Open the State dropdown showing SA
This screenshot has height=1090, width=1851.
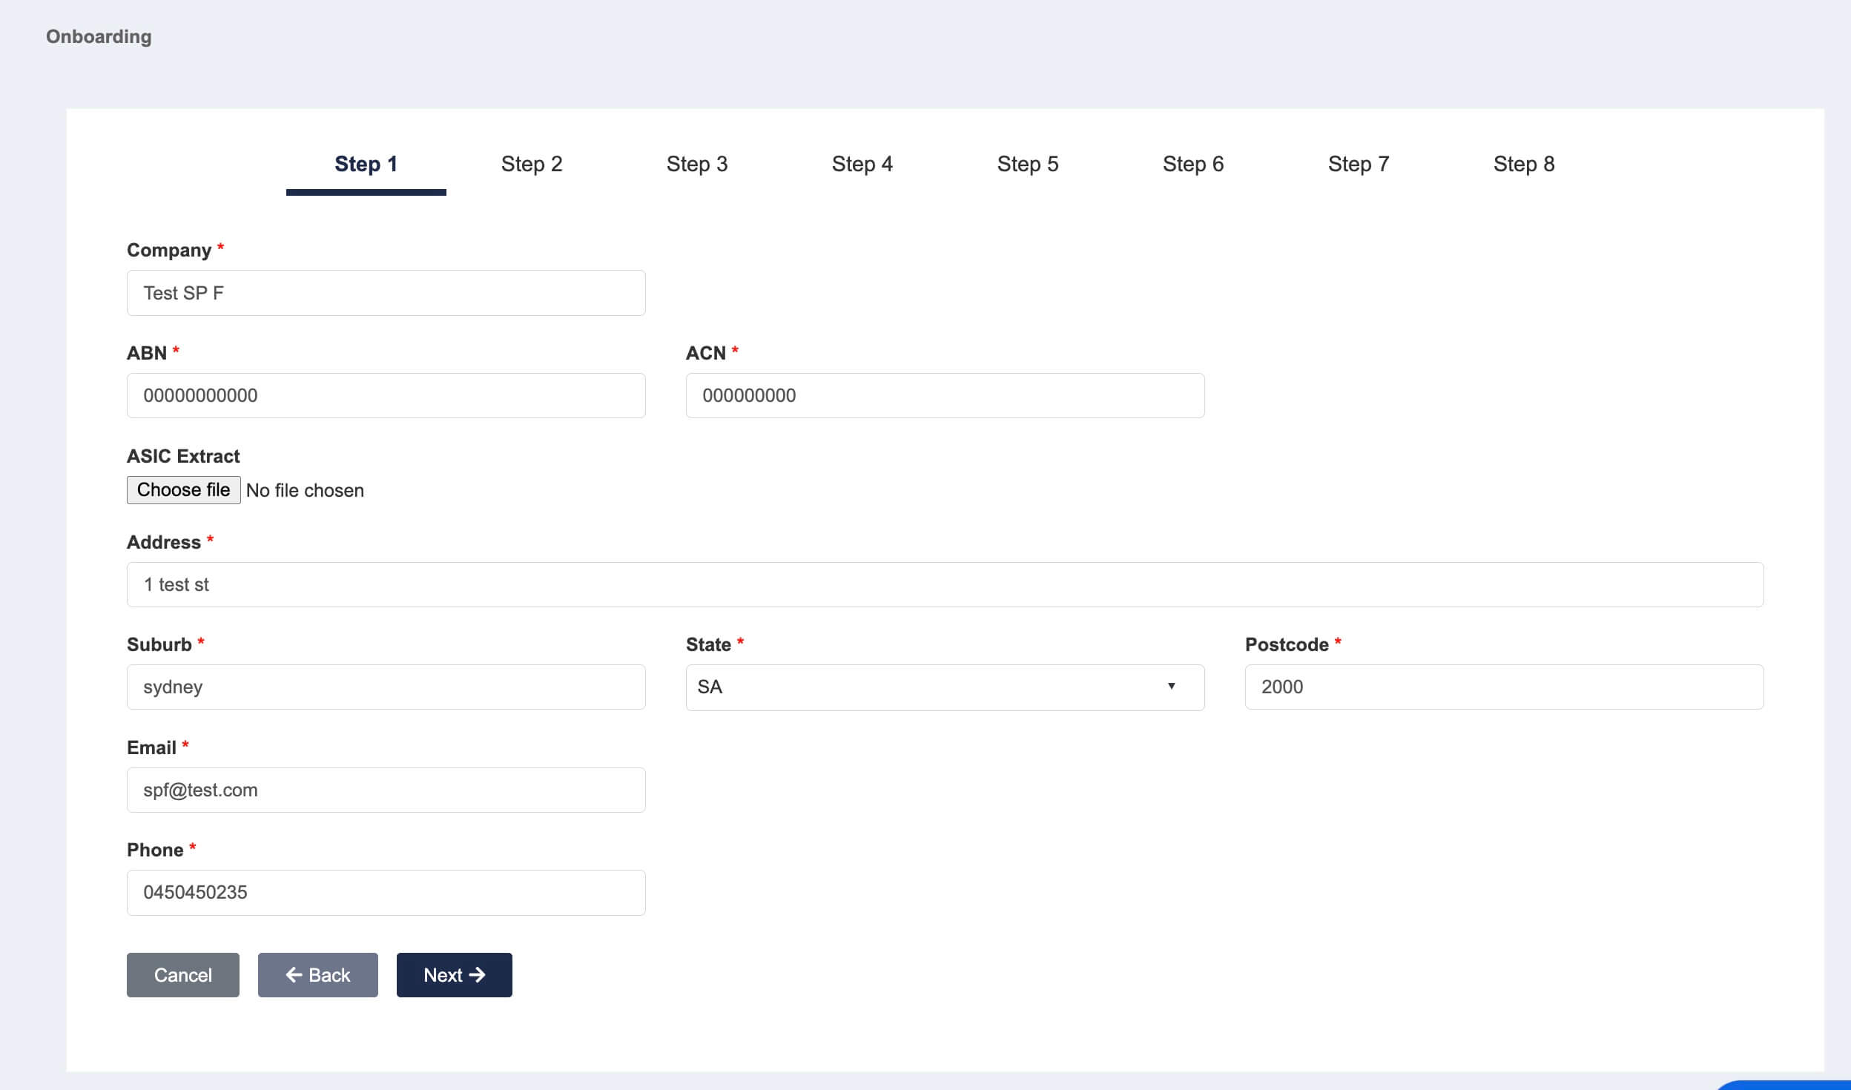click(946, 687)
